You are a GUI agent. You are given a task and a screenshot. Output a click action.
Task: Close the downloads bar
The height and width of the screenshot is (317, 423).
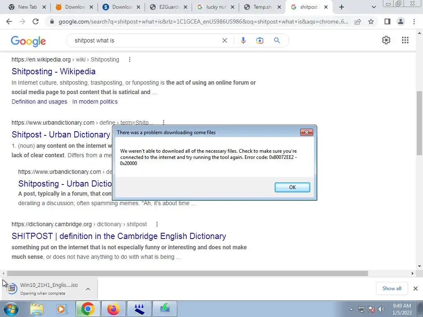416,289
